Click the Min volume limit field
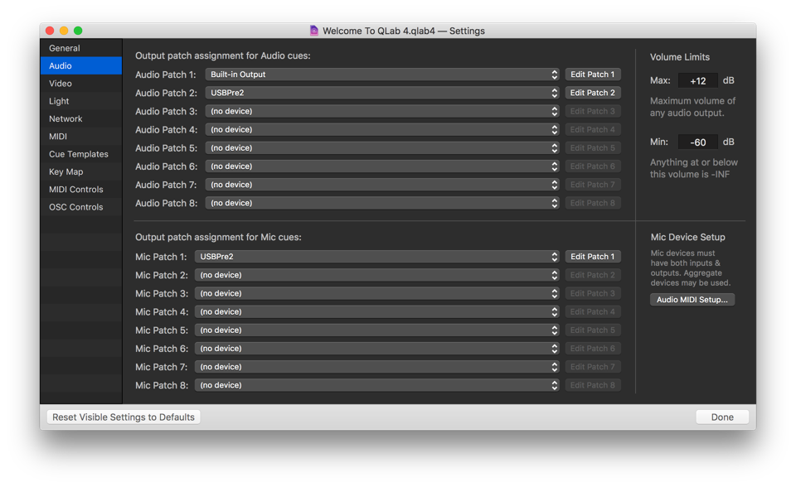The height and width of the screenshot is (487, 796). pyautogui.click(x=697, y=142)
